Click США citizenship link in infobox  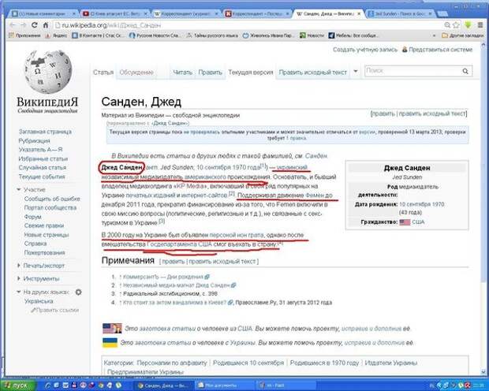point(418,222)
